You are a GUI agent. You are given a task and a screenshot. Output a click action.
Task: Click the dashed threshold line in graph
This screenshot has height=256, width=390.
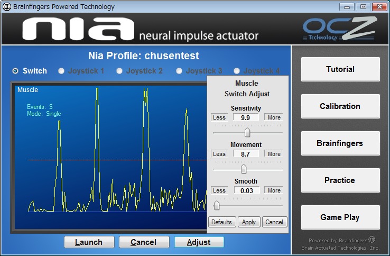[x=117, y=160]
